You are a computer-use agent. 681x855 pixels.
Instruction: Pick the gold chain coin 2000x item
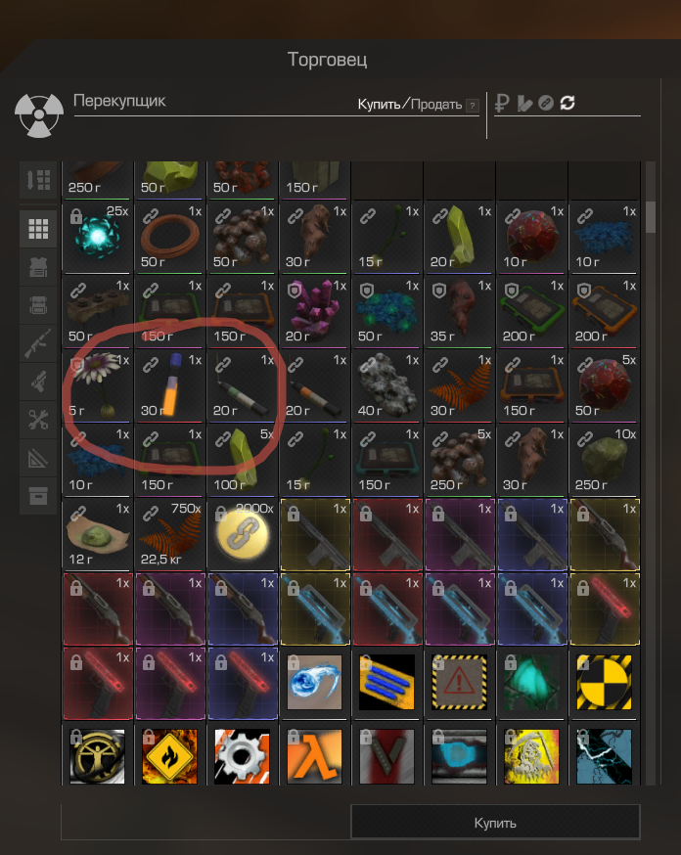tap(242, 534)
